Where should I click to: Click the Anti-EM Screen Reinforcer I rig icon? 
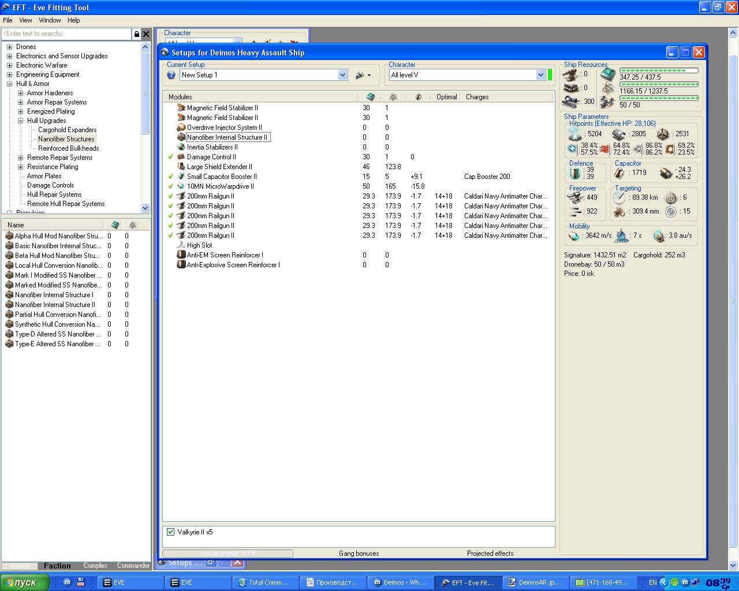pyautogui.click(x=181, y=255)
